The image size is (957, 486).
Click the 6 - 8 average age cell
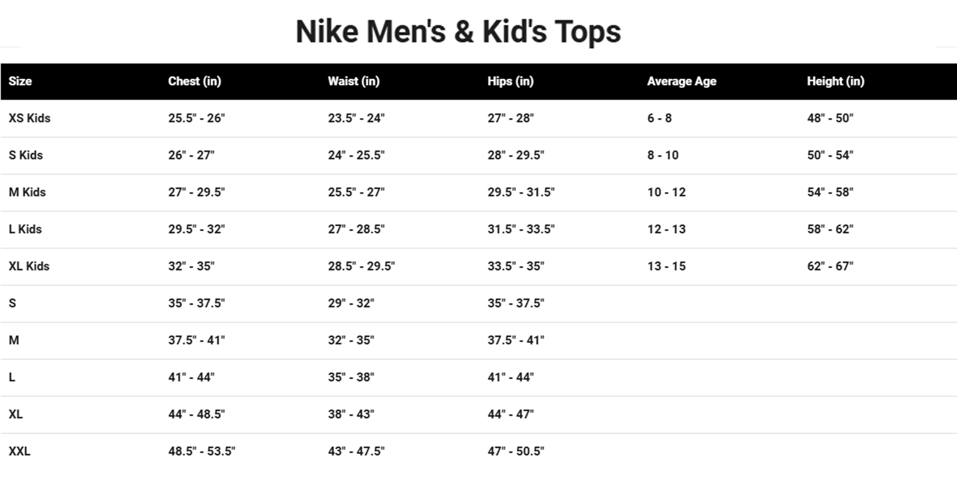pyautogui.click(x=659, y=118)
